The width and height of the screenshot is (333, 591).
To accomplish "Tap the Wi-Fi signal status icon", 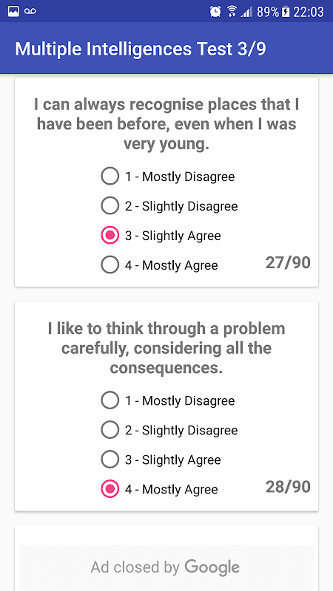I will [232, 11].
